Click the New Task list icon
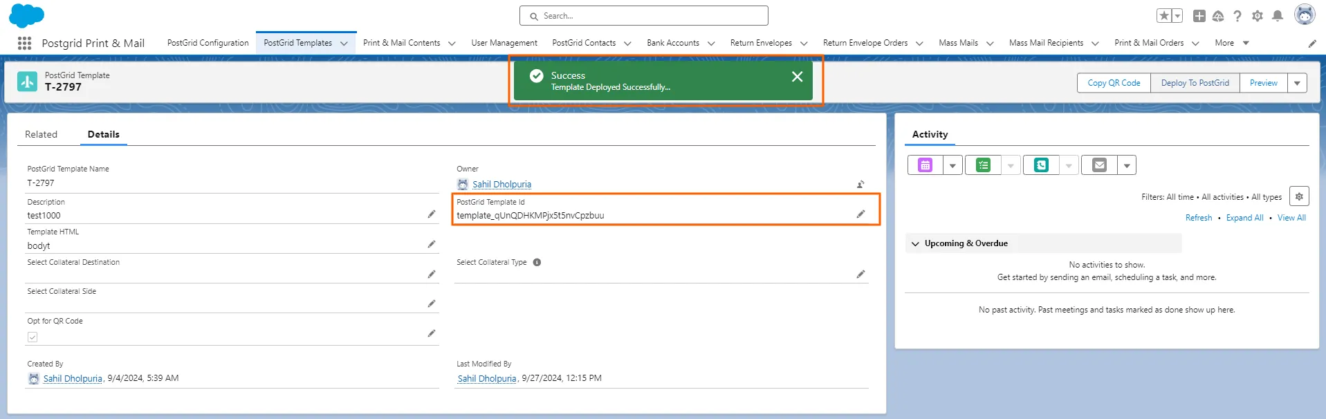 coord(983,165)
